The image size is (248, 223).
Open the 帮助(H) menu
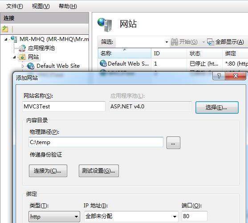click(x=68, y=6)
